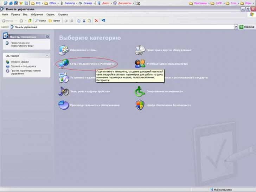
Task: Open the Оформление и темы palette icon
Action: pos(64,50)
